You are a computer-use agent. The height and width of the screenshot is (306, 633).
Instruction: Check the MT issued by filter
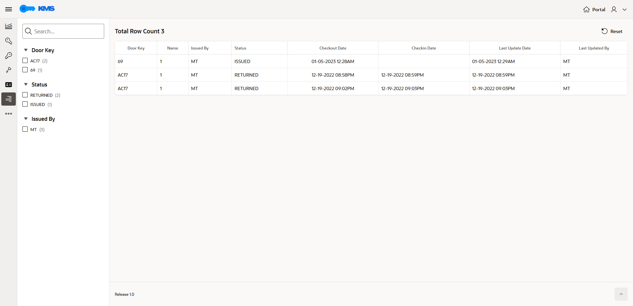point(25,129)
